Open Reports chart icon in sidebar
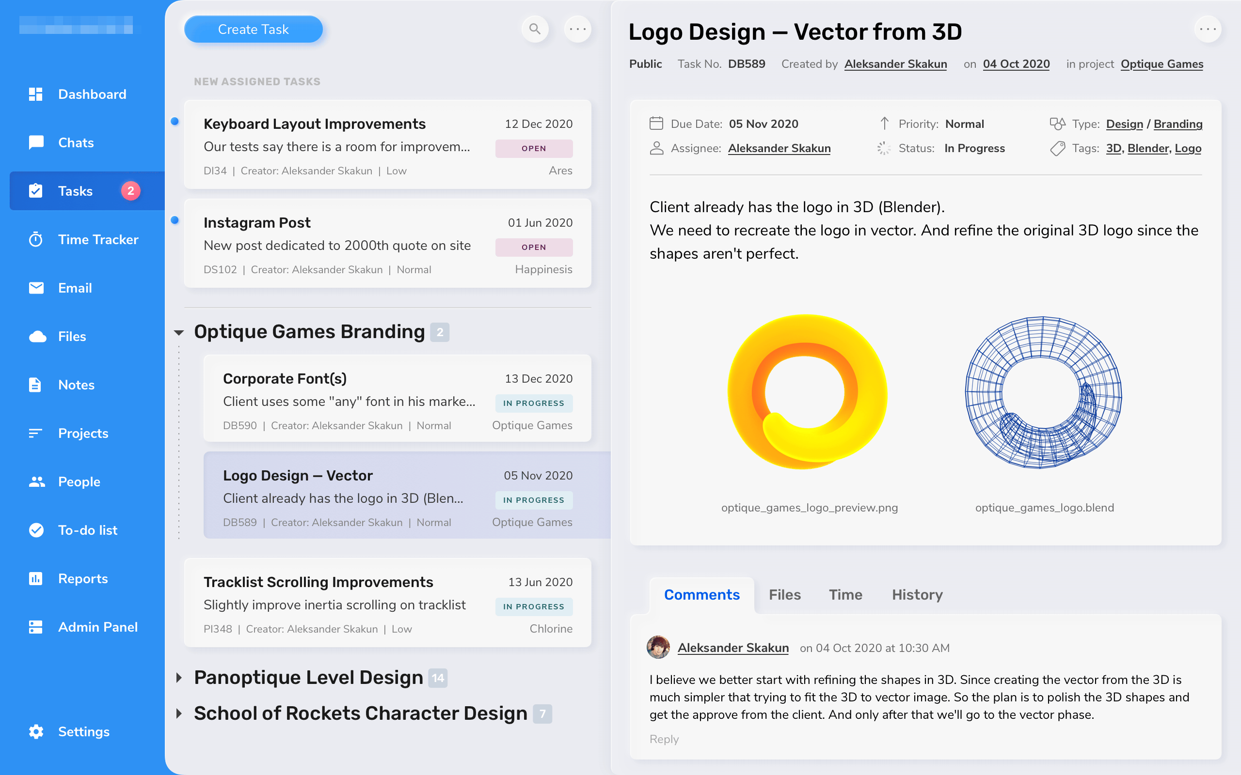The width and height of the screenshot is (1241, 775). coord(36,579)
